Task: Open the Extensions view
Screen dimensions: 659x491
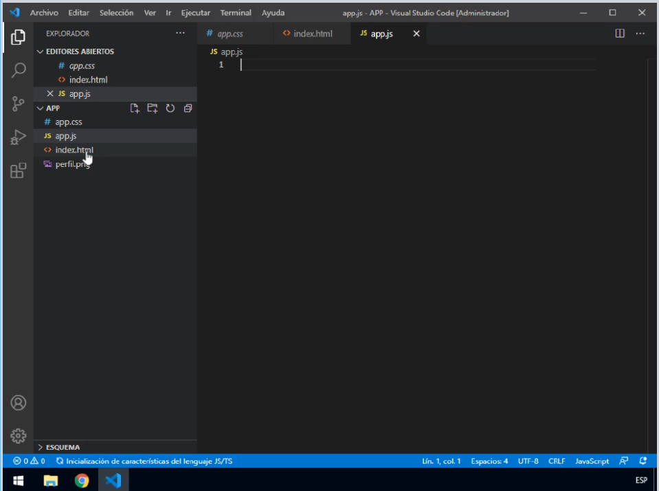Action: (x=18, y=170)
